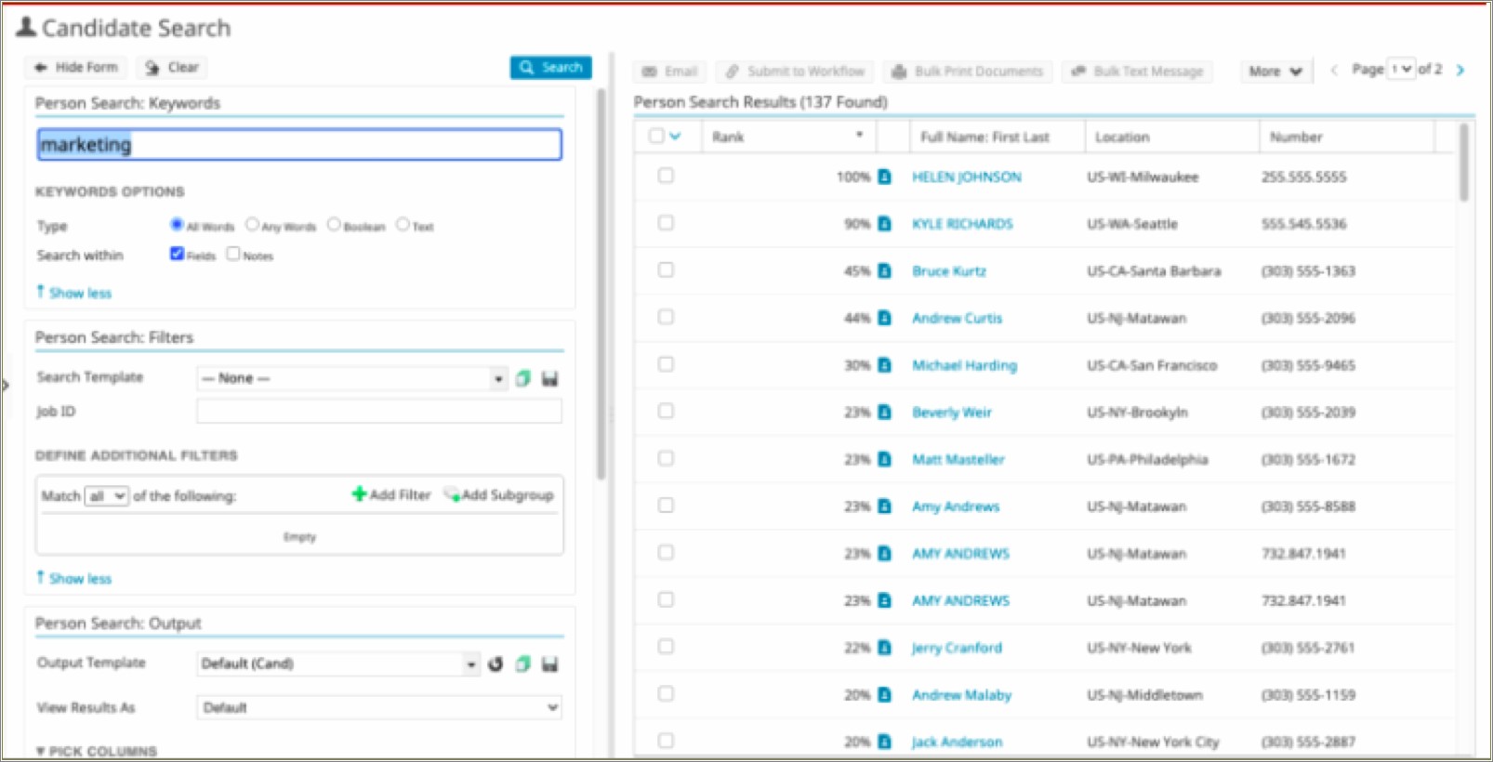
Task: Open Michael Harding's resume document icon
Action: (884, 365)
